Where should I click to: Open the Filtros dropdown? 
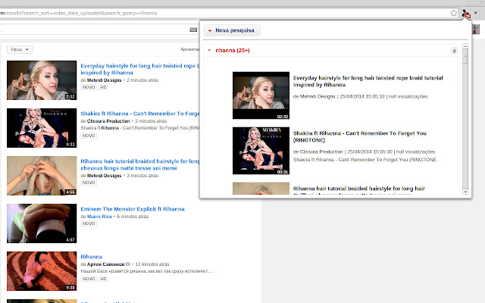[x=20, y=49]
